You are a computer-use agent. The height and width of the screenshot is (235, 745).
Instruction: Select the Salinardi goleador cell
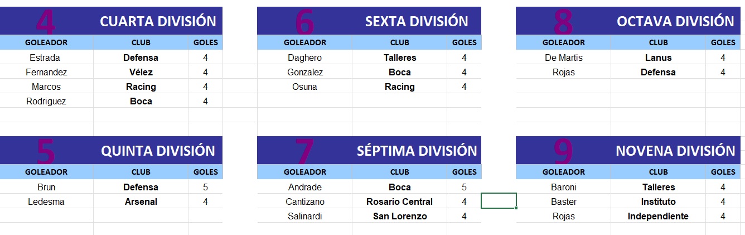[304, 216]
